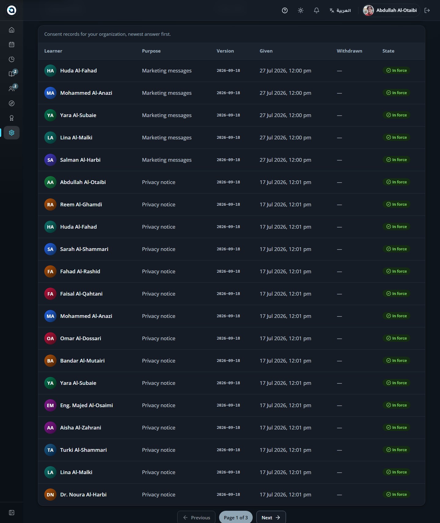Open the home icon in sidebar
The image size is (440, 523).
tap(12, 30)
